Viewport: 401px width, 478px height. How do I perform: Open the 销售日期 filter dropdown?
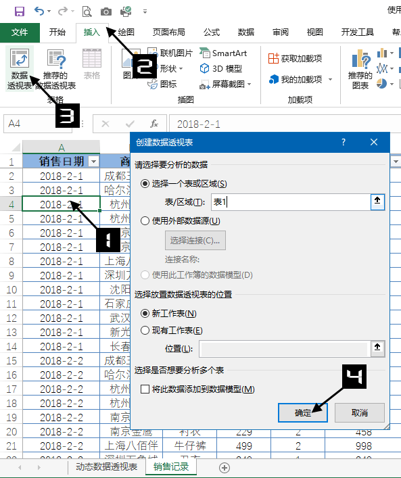pos(94,162)
